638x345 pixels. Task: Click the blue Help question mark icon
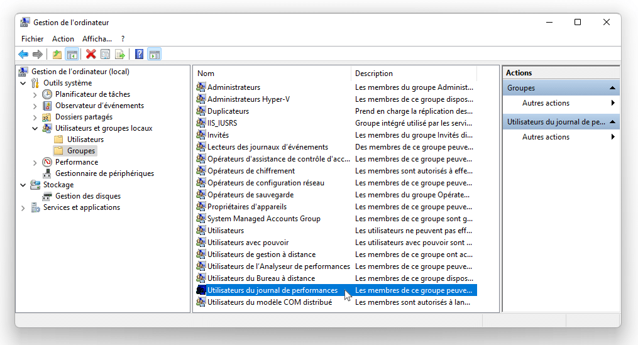[140, 55]
